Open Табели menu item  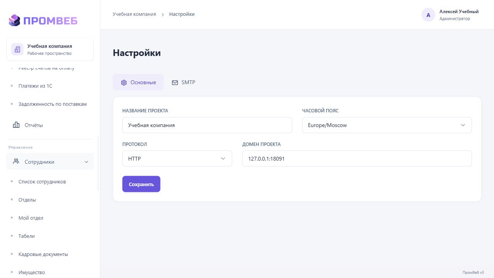[x=27, y=236]
